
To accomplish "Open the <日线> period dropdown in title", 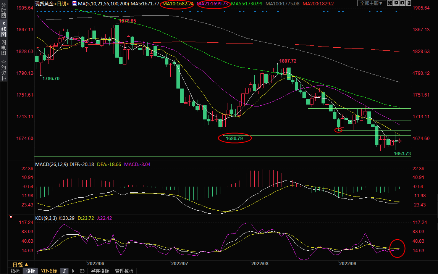I will (x=61, y=3).
